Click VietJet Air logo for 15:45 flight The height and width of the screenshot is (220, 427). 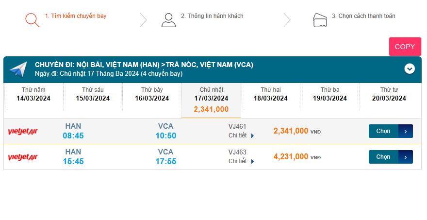[23, 157]
